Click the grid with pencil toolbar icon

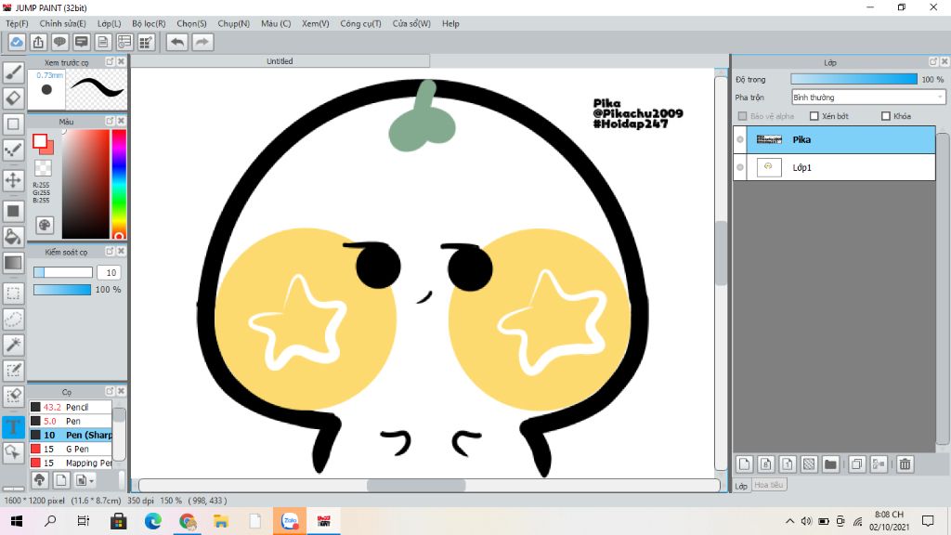[x=146, y=42]
